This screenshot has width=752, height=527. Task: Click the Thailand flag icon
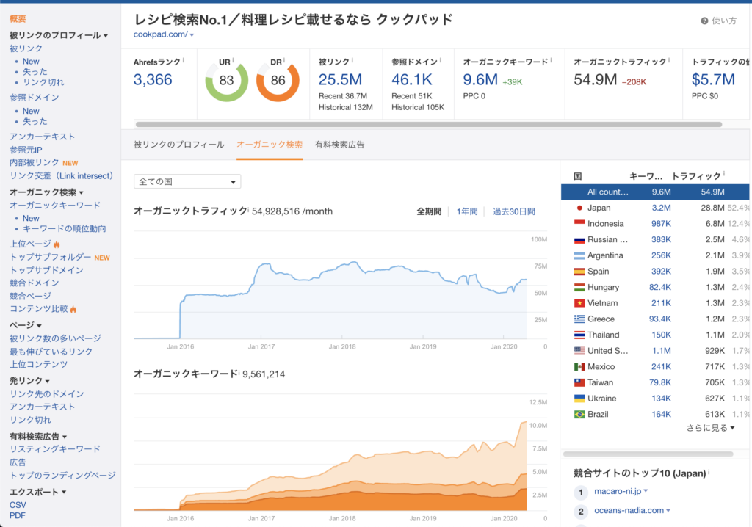point(579,335)
